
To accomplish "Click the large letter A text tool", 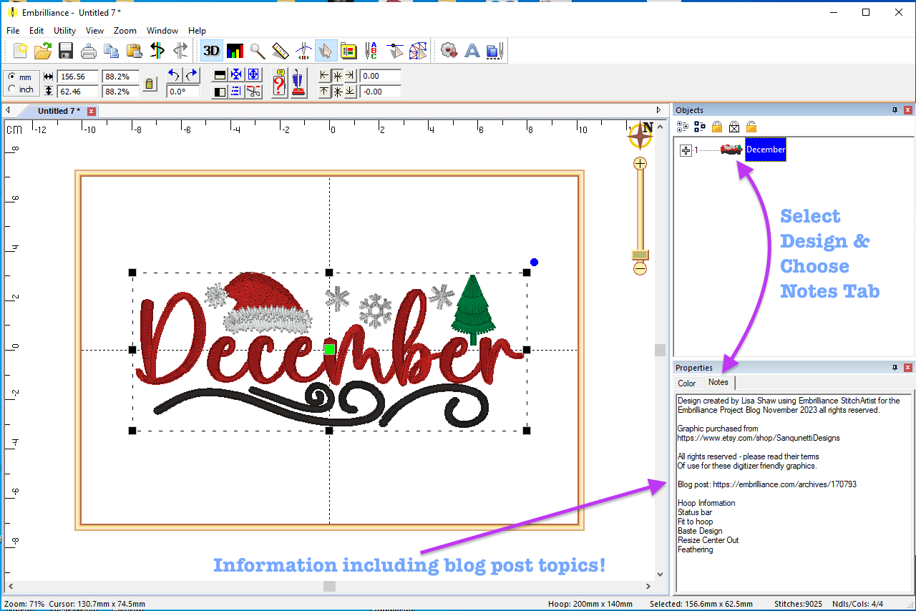I will pyautogui.click(x=472, y=51).
